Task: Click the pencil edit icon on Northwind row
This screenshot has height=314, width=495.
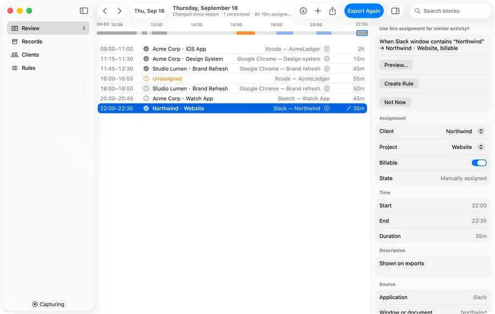Action: pos(348,109)
